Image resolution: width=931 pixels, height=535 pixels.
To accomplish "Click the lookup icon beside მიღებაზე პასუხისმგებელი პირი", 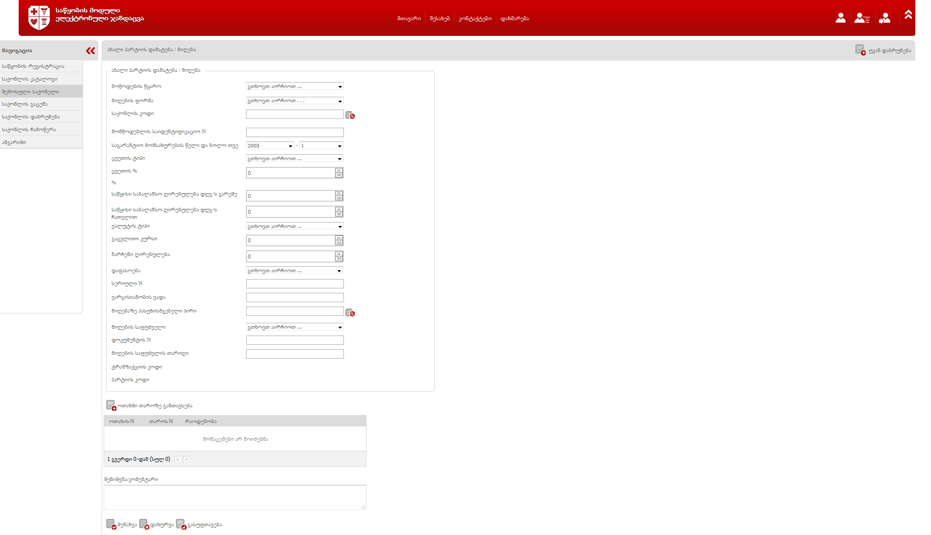I will coord(350,312).
